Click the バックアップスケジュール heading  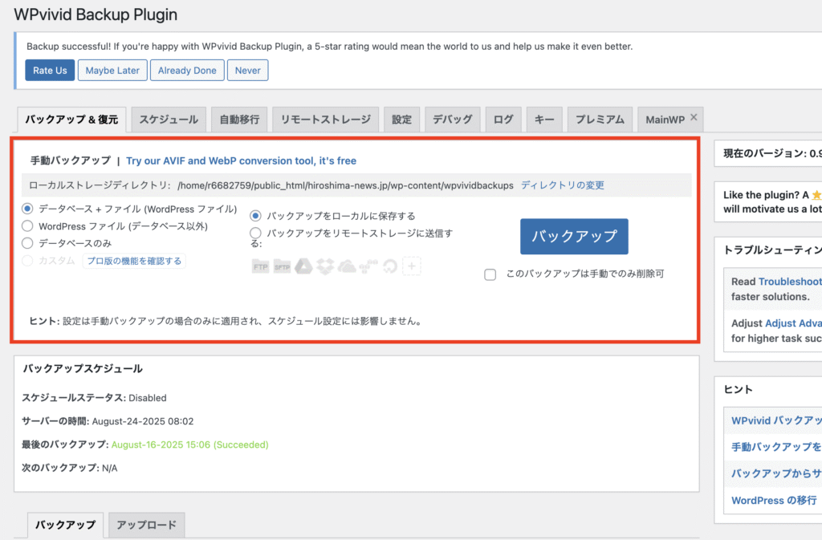pyautogui.click(x=83, y=369)
